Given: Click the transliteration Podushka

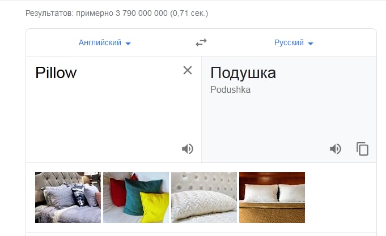Looking at the screenshot, I should [x=231, y=90].
